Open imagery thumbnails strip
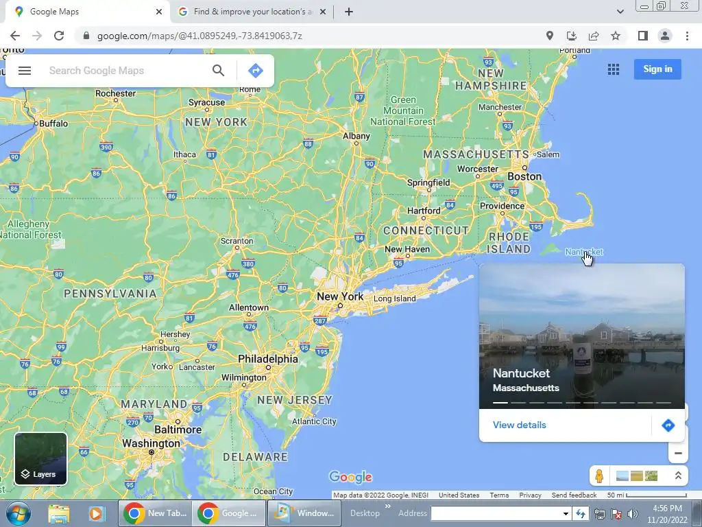 (x=637, y=476)
